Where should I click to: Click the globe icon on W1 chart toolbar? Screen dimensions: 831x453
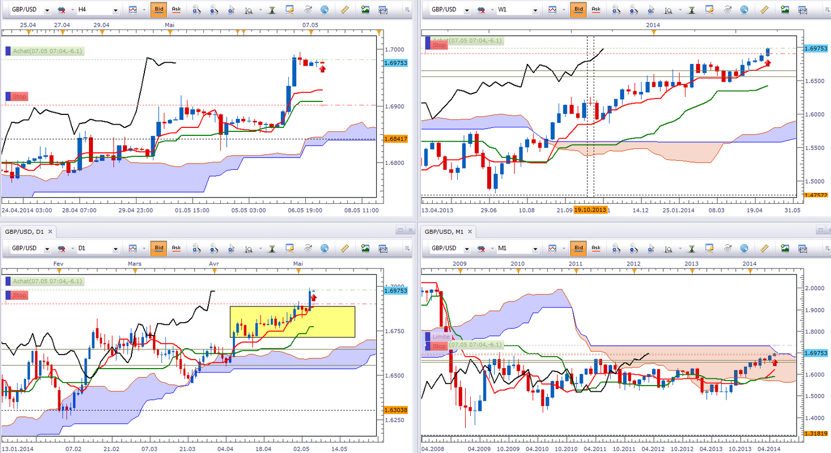pyautogui.click(x=744, y=10)
